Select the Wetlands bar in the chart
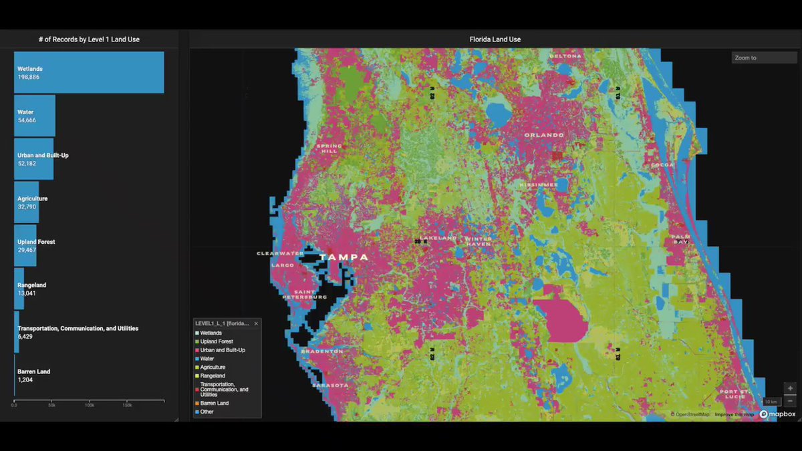Viewport: 802px width, 451px height. 89,72
